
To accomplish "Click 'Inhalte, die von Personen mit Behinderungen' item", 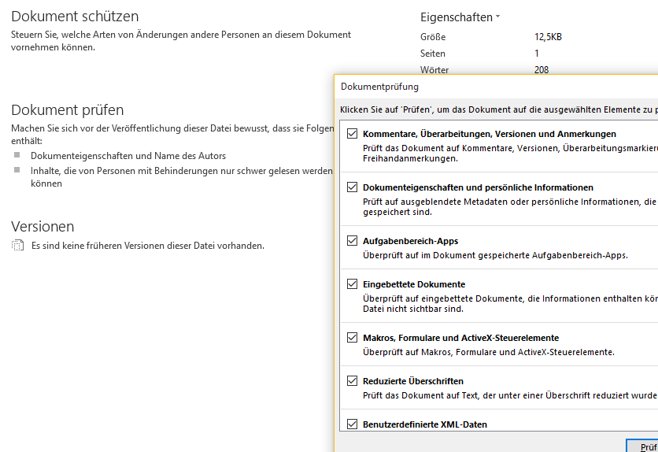I will tap(181, 177).
